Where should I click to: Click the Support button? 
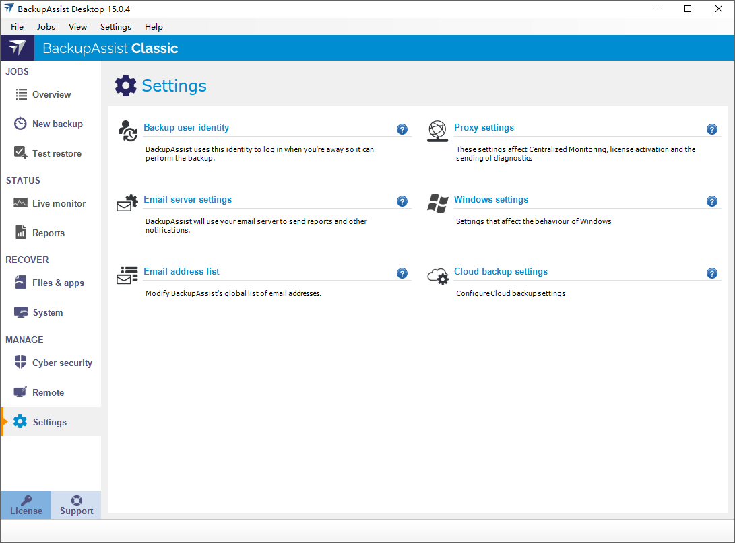pos(76,505)
